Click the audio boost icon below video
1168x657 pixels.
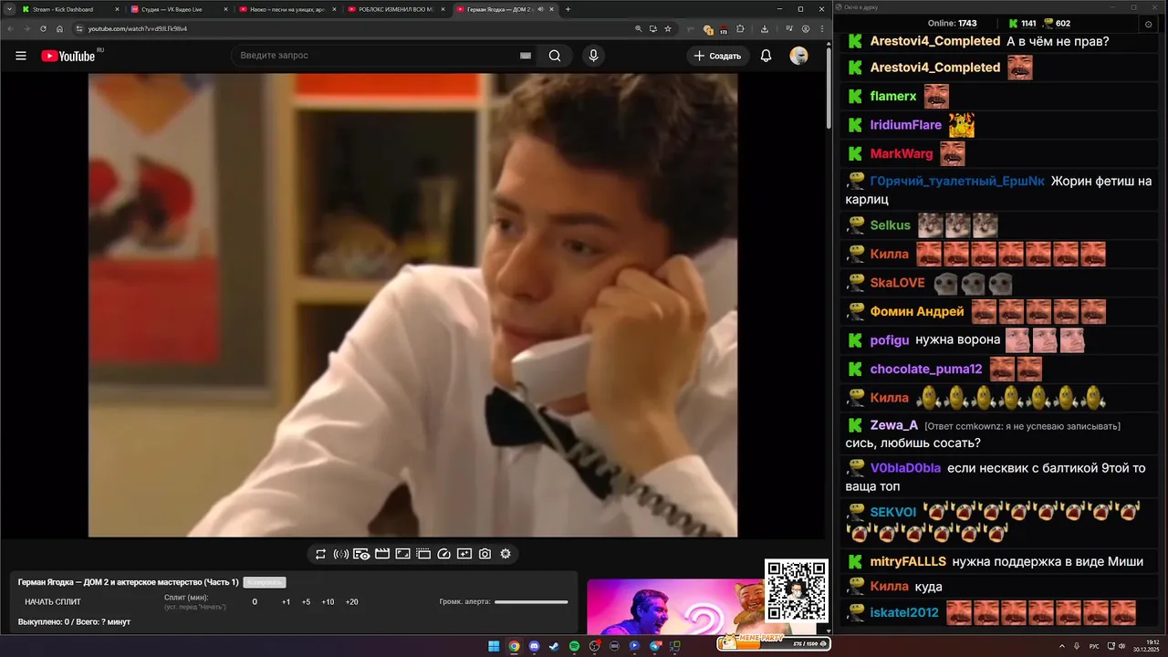pos(341,554)
